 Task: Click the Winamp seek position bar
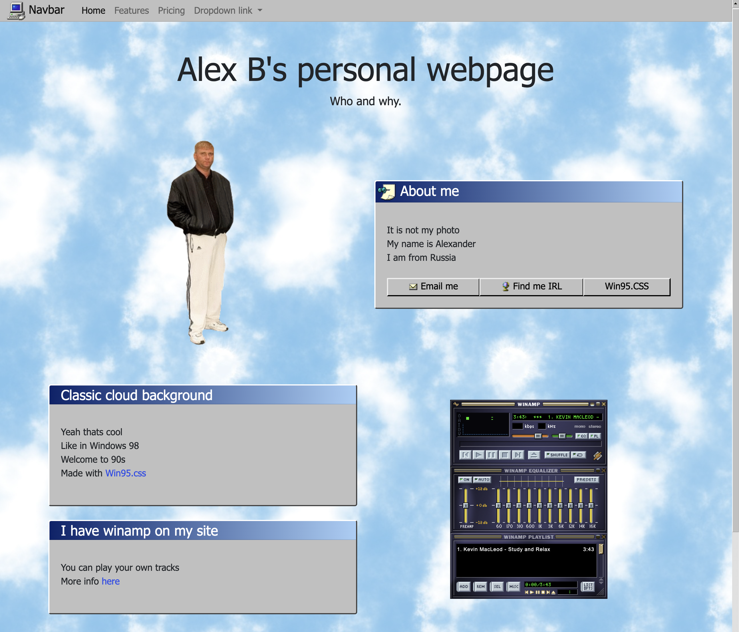pyautogui.click(x=531, y=444)
